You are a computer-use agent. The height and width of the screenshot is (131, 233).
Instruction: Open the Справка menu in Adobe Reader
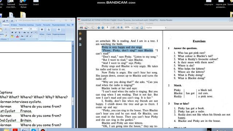pyautogui.click(x=149, y=23)
